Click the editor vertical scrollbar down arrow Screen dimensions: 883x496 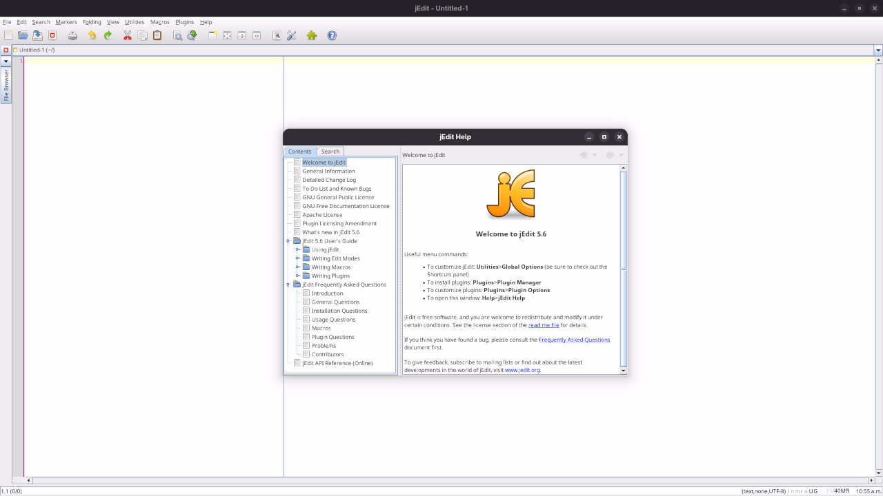click(x=879, y=473)
